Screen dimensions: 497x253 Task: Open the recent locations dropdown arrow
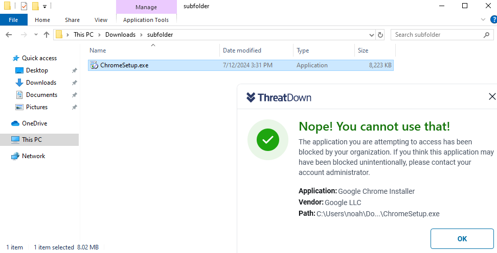[36, 35]
